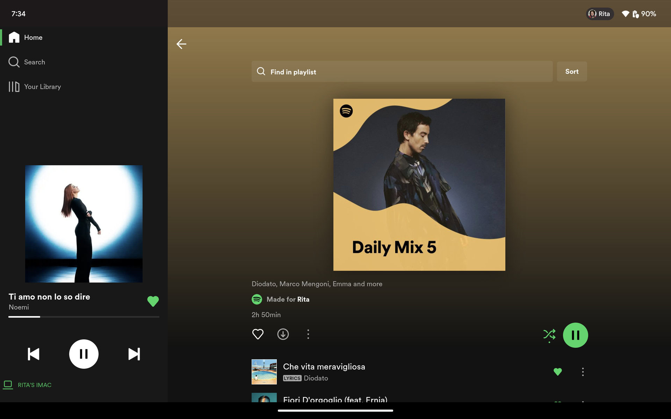The height and width of the screenshot is (419, 671).
Task: Click the Noemi album art thumbnail
Action: 84,223
